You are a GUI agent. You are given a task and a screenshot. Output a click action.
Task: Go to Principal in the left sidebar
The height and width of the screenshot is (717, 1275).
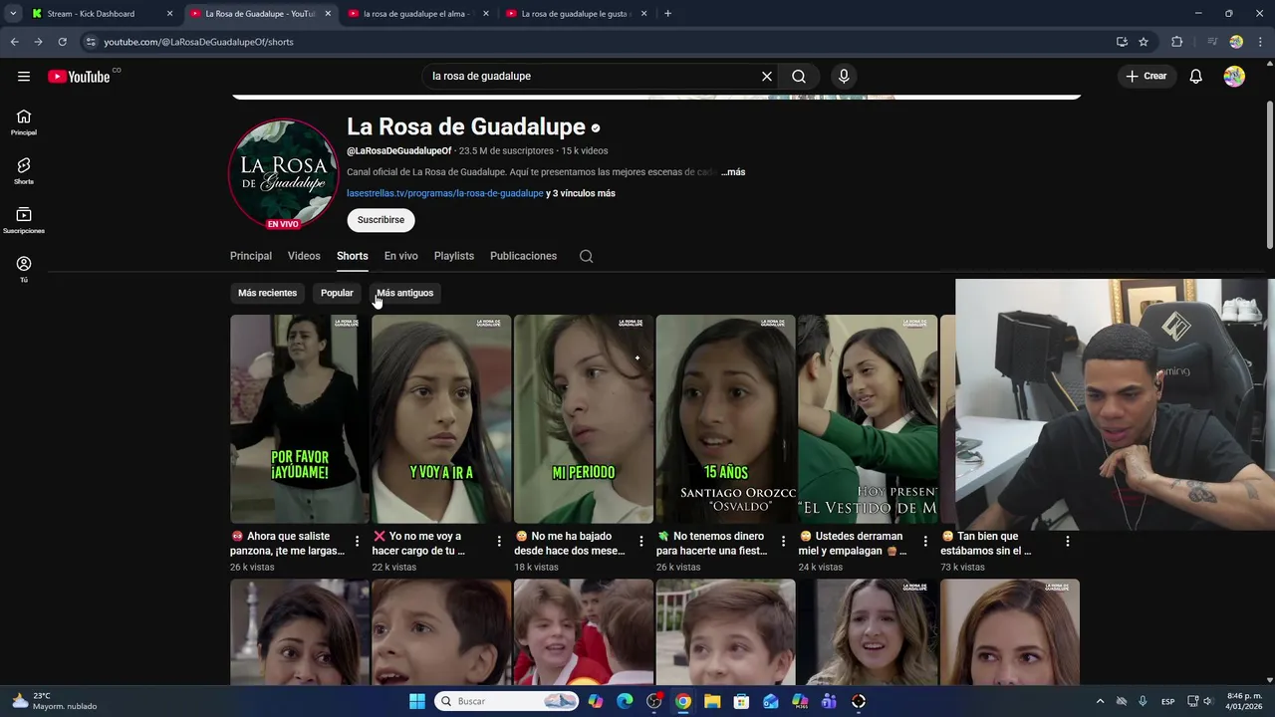point(24,122)
